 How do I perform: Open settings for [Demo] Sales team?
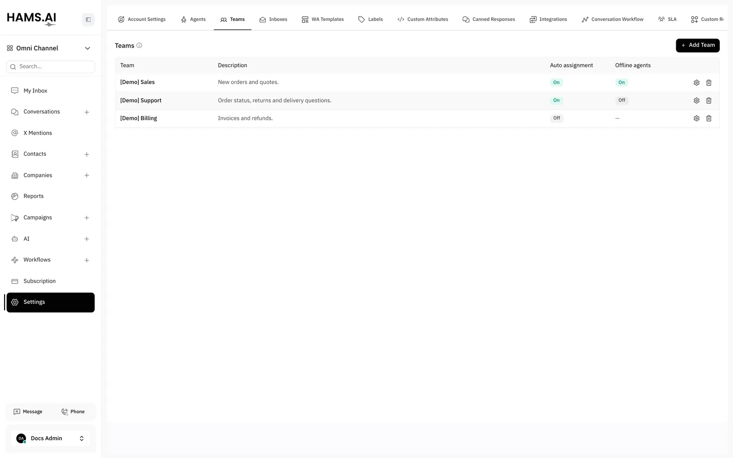pyautogui.click(x=696, y=83)
